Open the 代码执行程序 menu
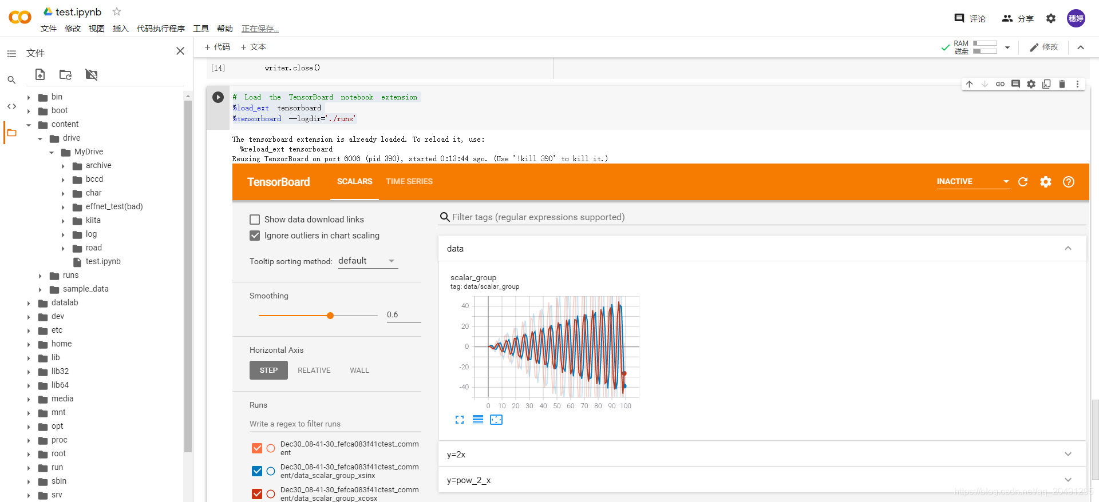 pos(161,29)
